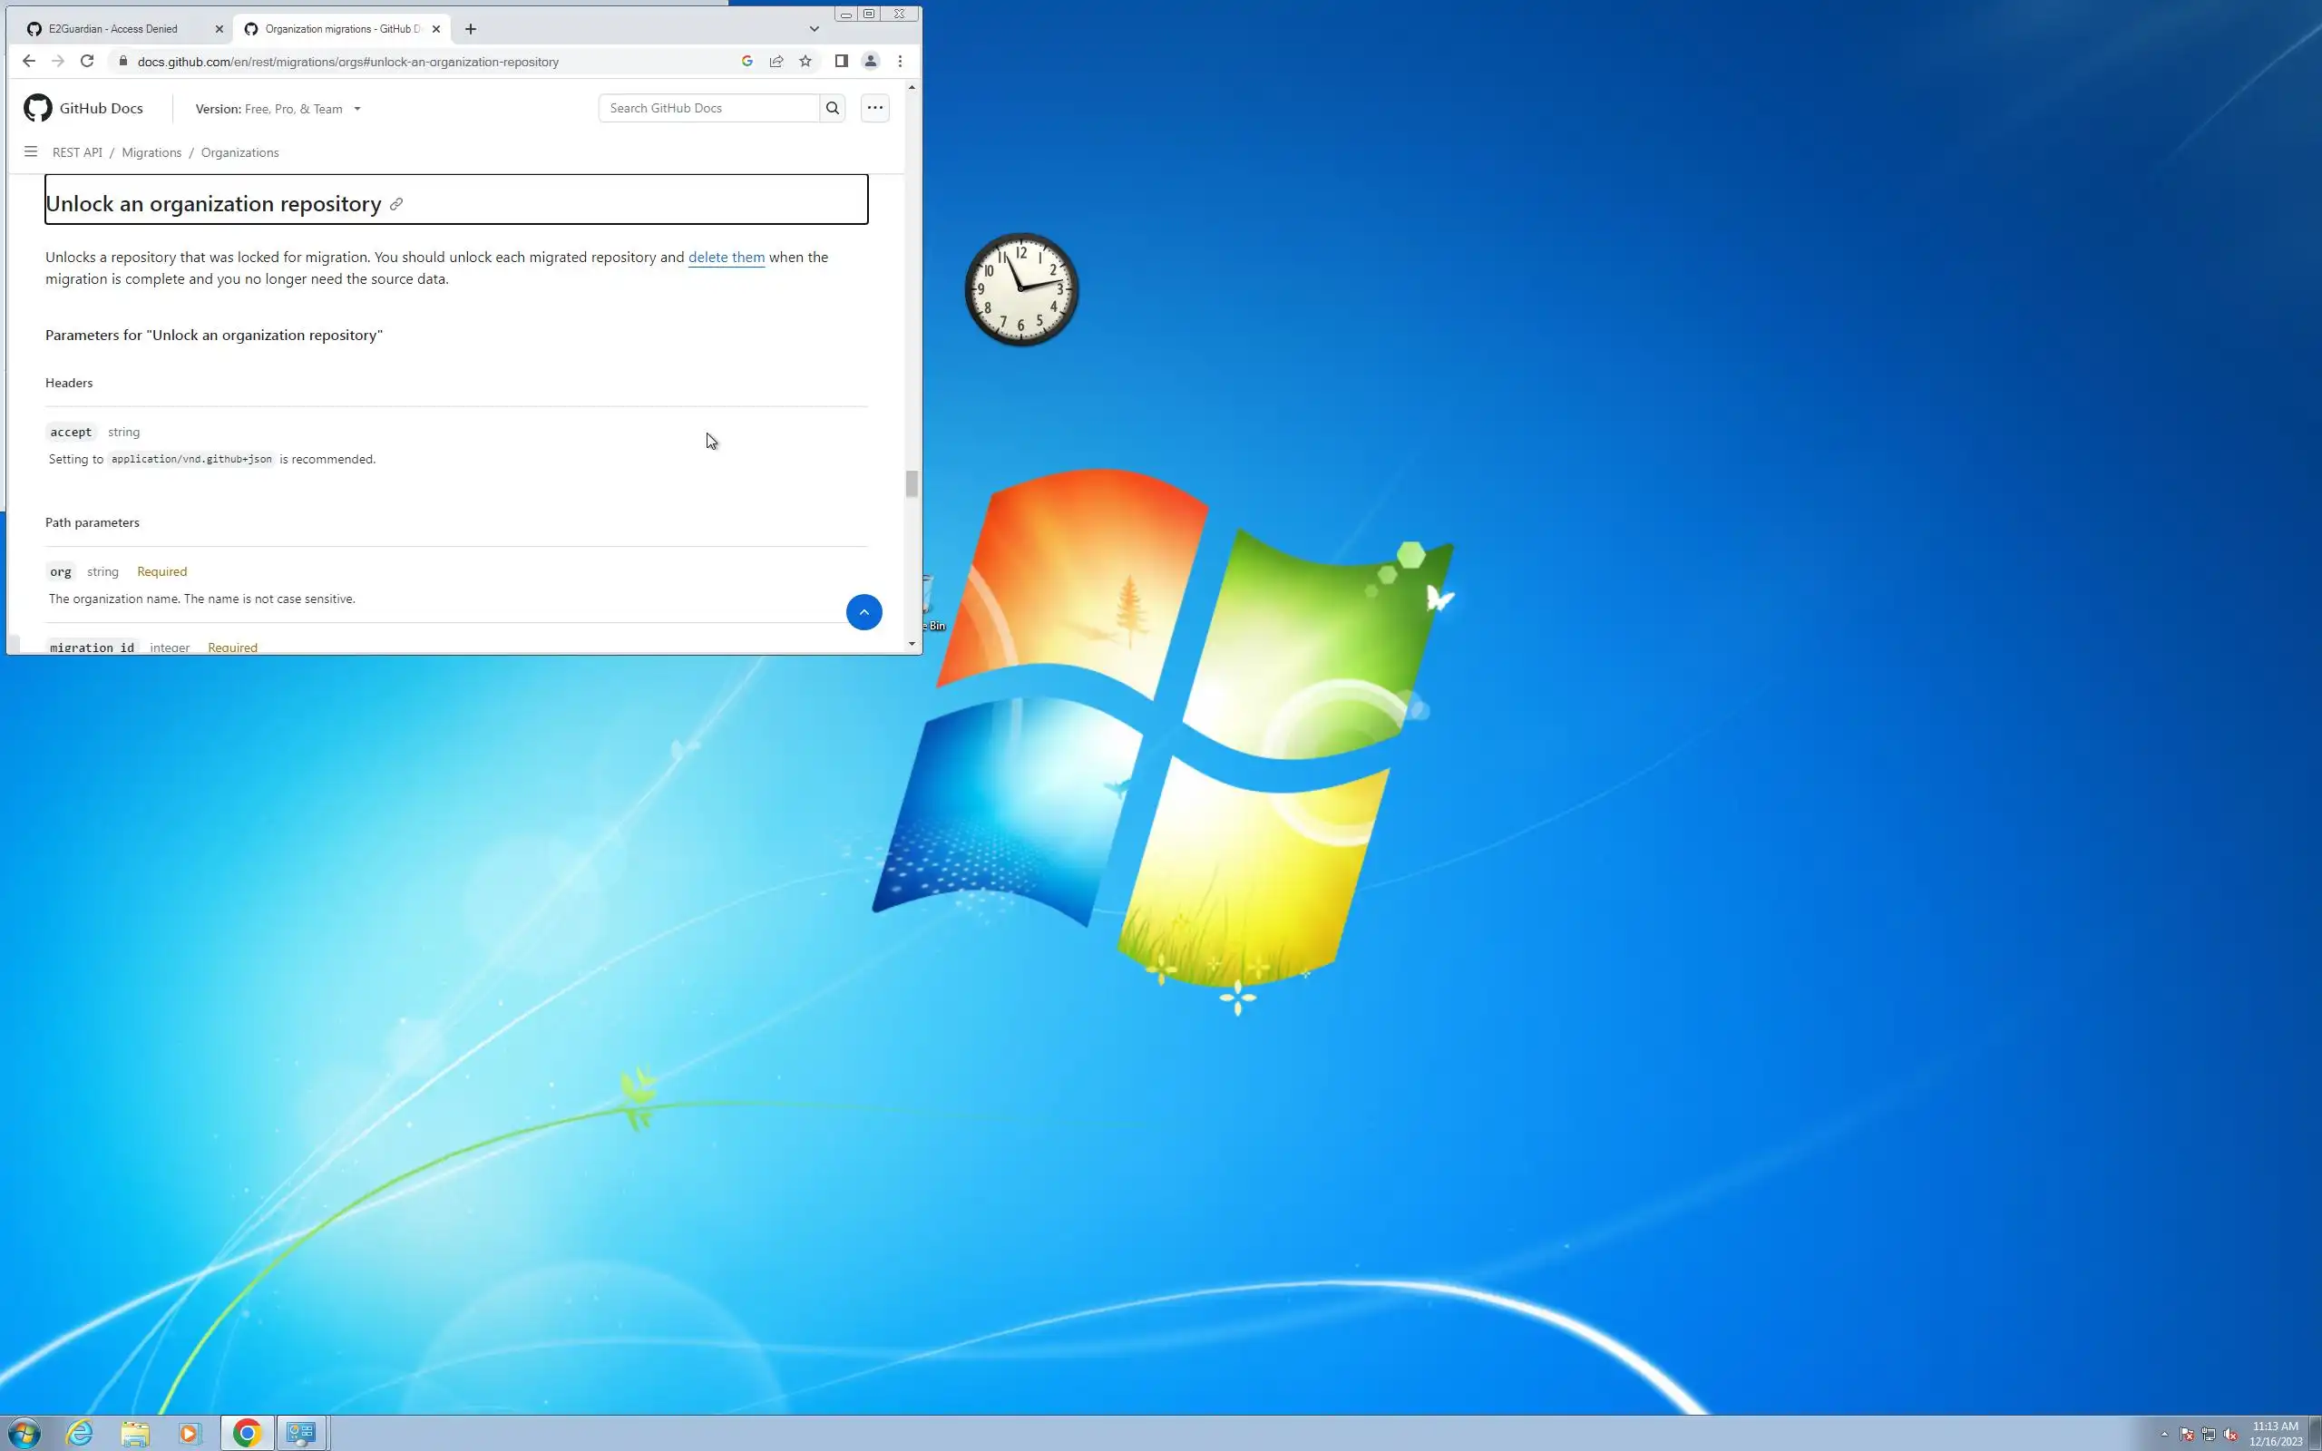Switch to E2Guardian Access Denied tab

[113, 29]
